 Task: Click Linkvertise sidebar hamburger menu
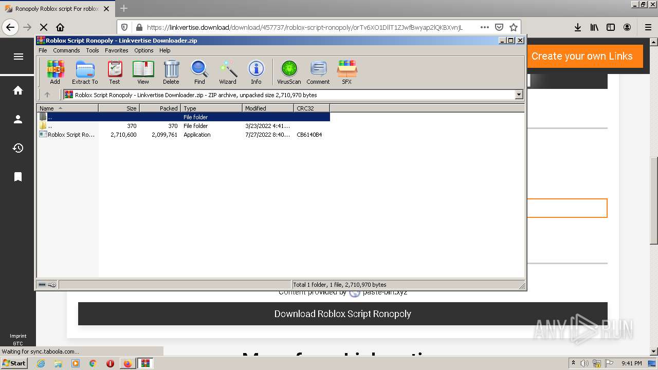18,57
